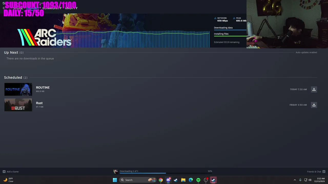Open Discord from the taskbar
328x184 pixels.
click(x=168, y=180)
